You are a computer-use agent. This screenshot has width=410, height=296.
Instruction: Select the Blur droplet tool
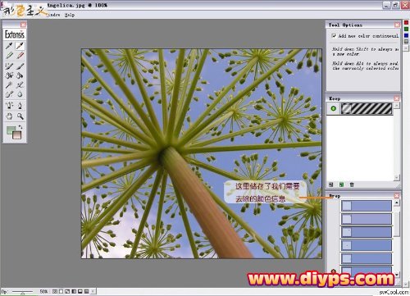click(20, 94)
